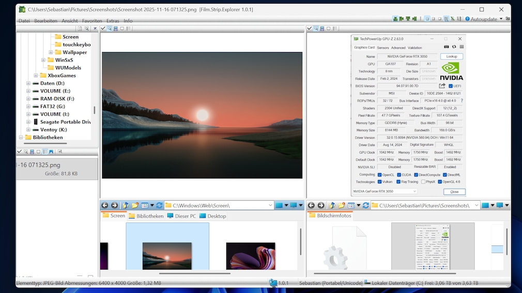Click the folder tree vertical scrollbar

(x=94, y=110)
